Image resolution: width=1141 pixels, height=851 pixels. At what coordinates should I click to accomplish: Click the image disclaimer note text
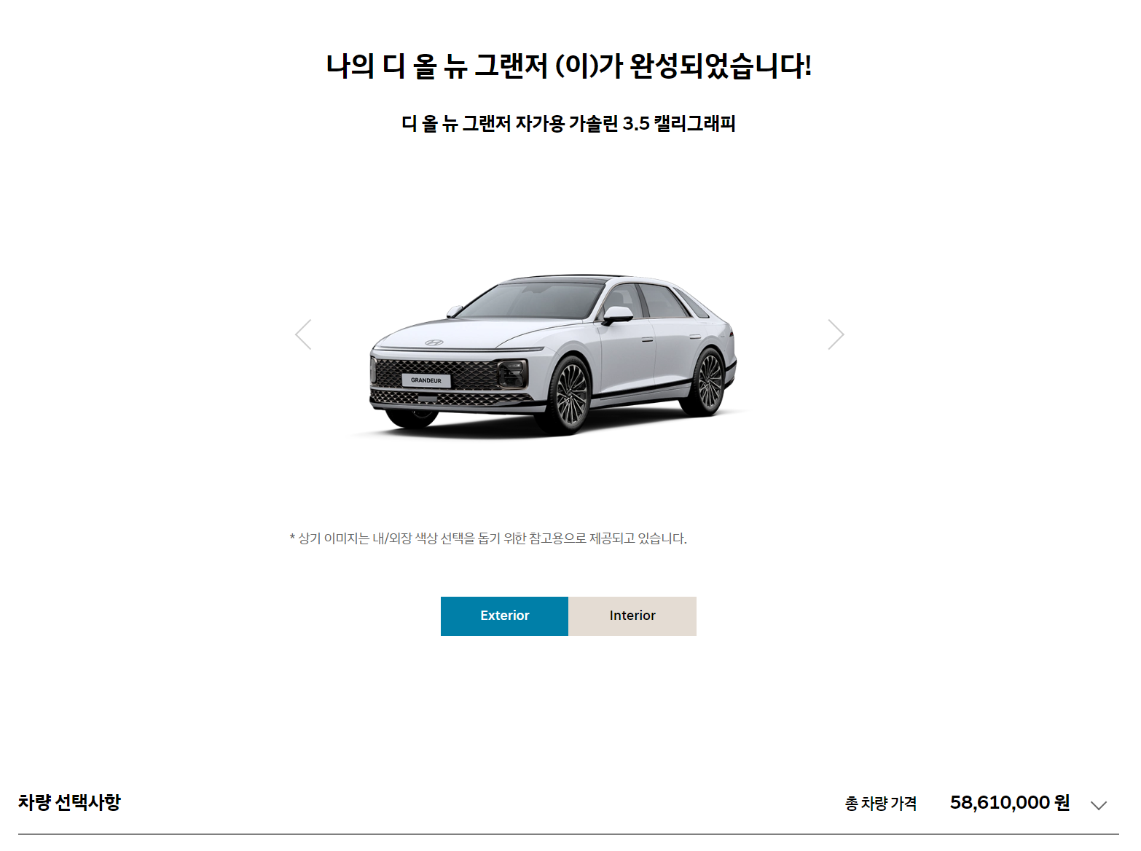point(488,539)
